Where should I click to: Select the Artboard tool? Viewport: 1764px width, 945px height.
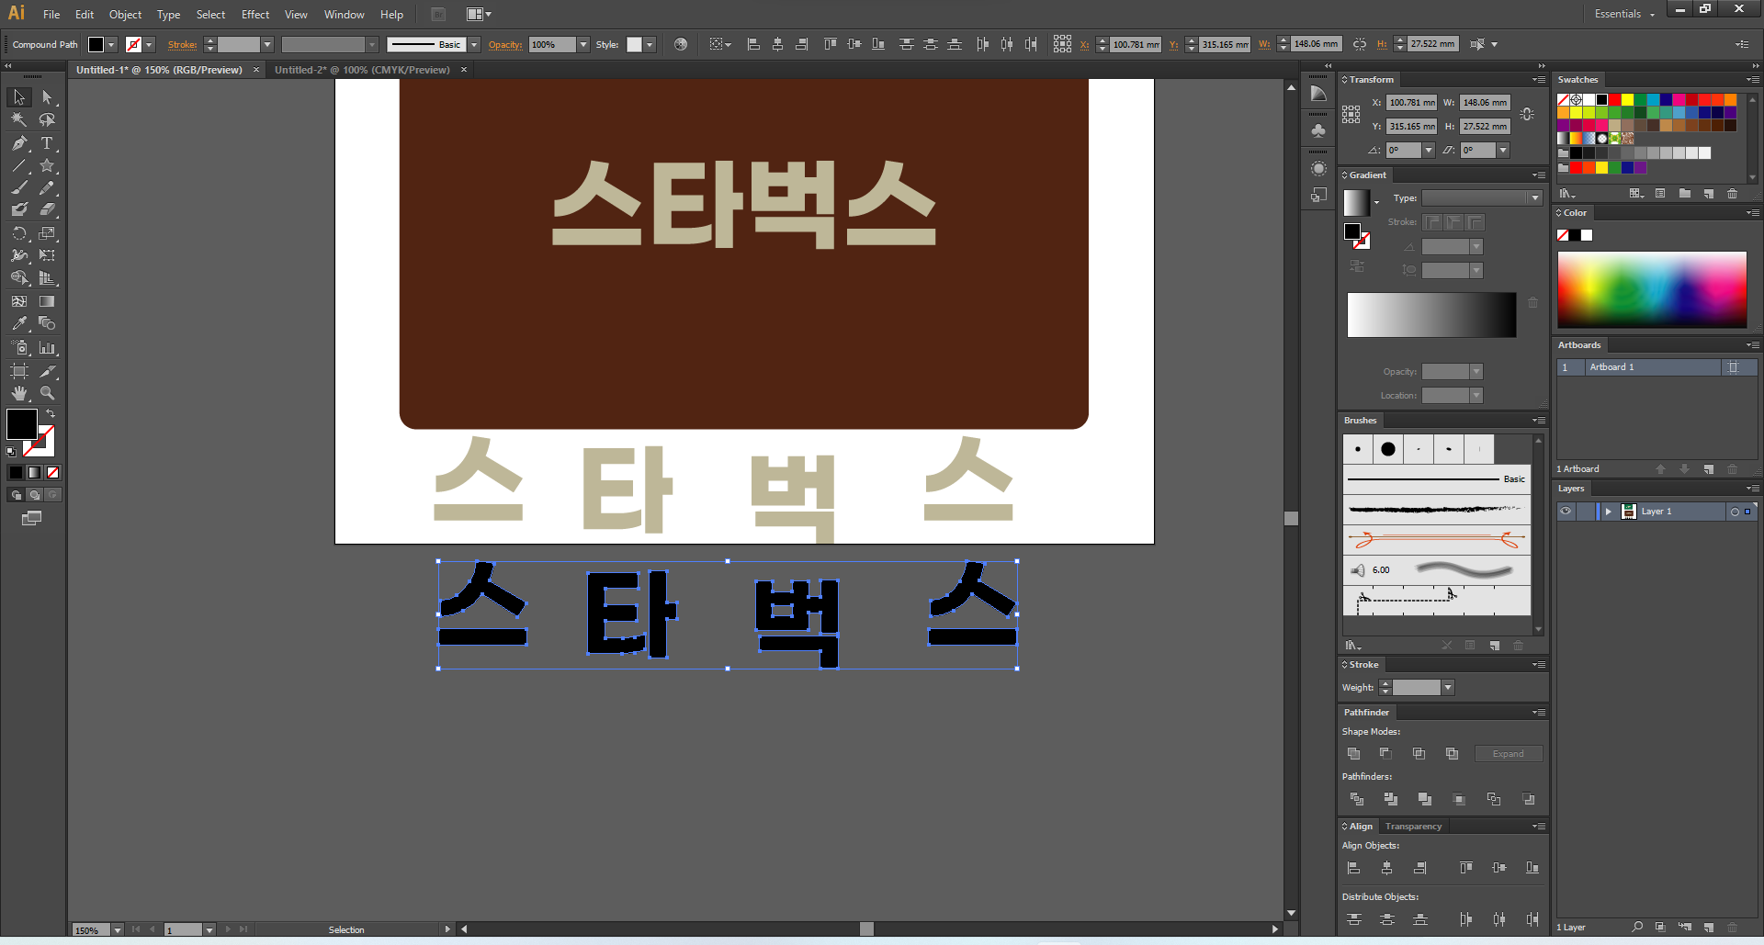point(19,371)
